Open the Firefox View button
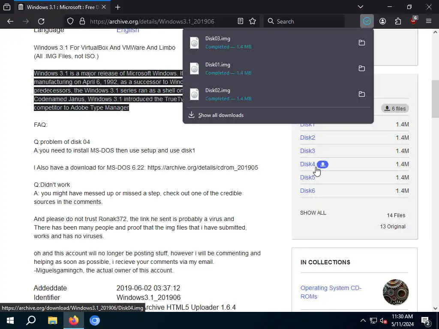This screenshot has height=329, width=439. coord(7,7)
